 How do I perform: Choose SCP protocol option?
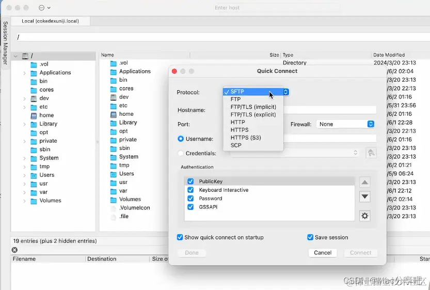[x=253, y=145]
